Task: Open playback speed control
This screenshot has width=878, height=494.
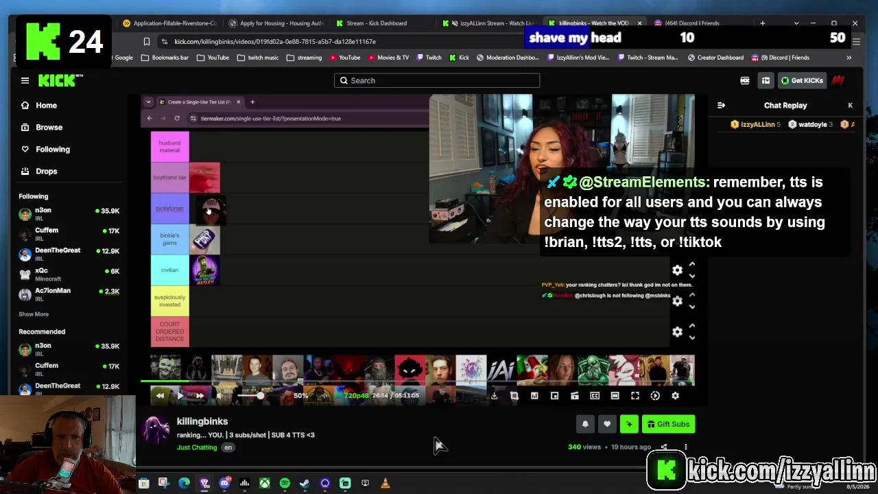Action: coord(655,395)
